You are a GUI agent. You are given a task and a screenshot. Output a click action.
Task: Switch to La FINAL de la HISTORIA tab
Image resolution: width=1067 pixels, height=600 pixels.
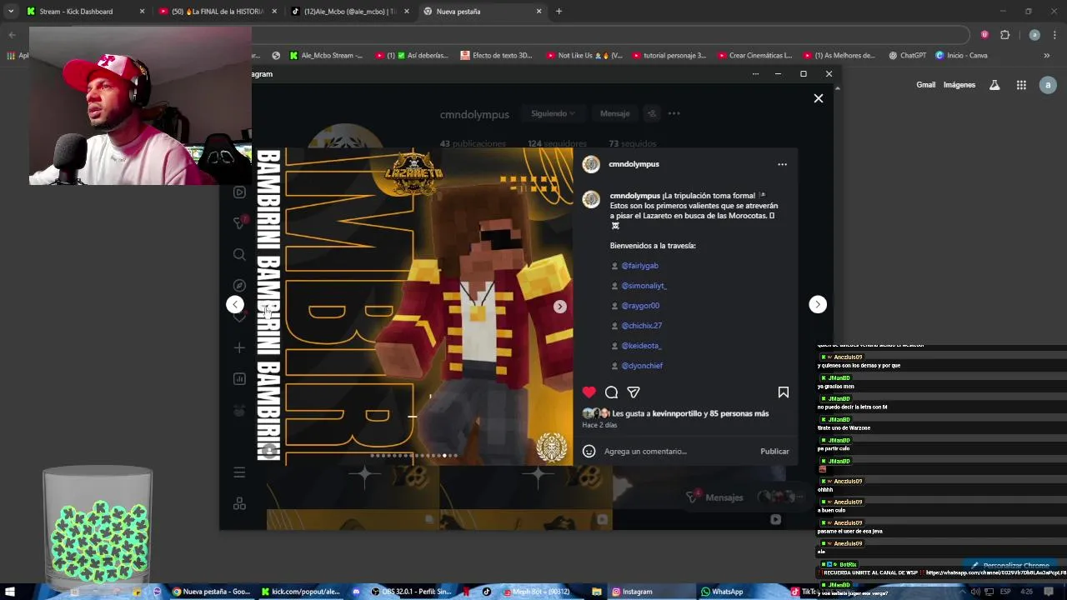pos(217,12)
